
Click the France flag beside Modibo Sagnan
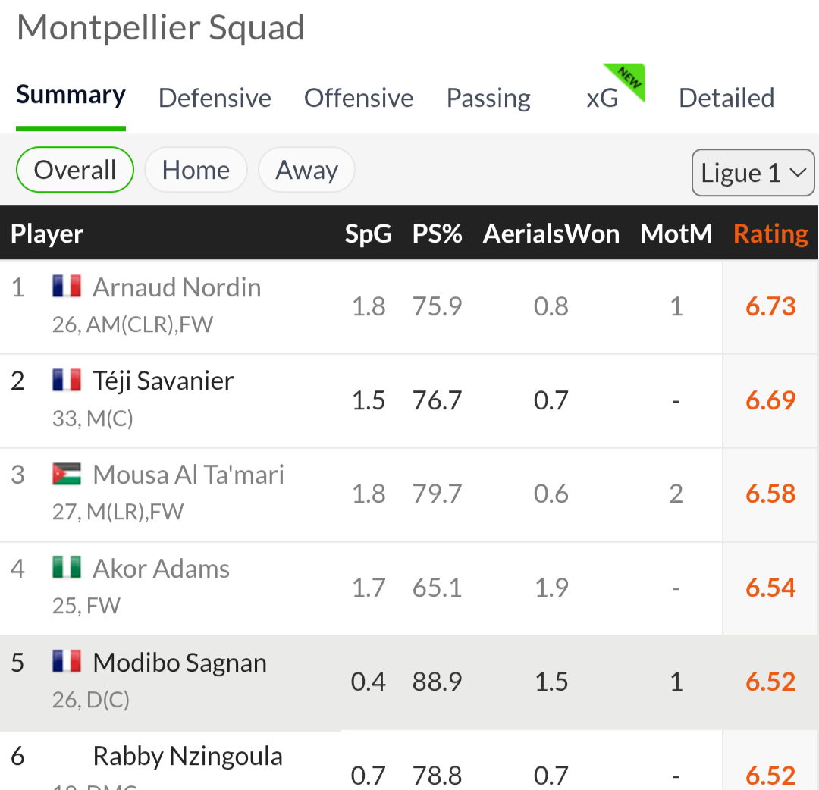point(67,662)
